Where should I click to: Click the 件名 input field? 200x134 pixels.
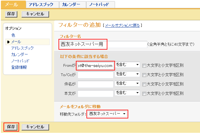coord(96,84)
